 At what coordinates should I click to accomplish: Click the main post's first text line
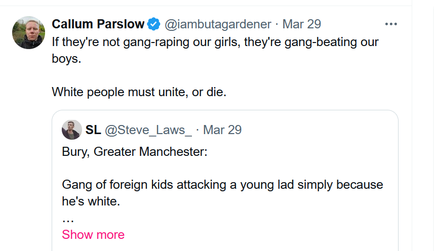pos(215,42)
